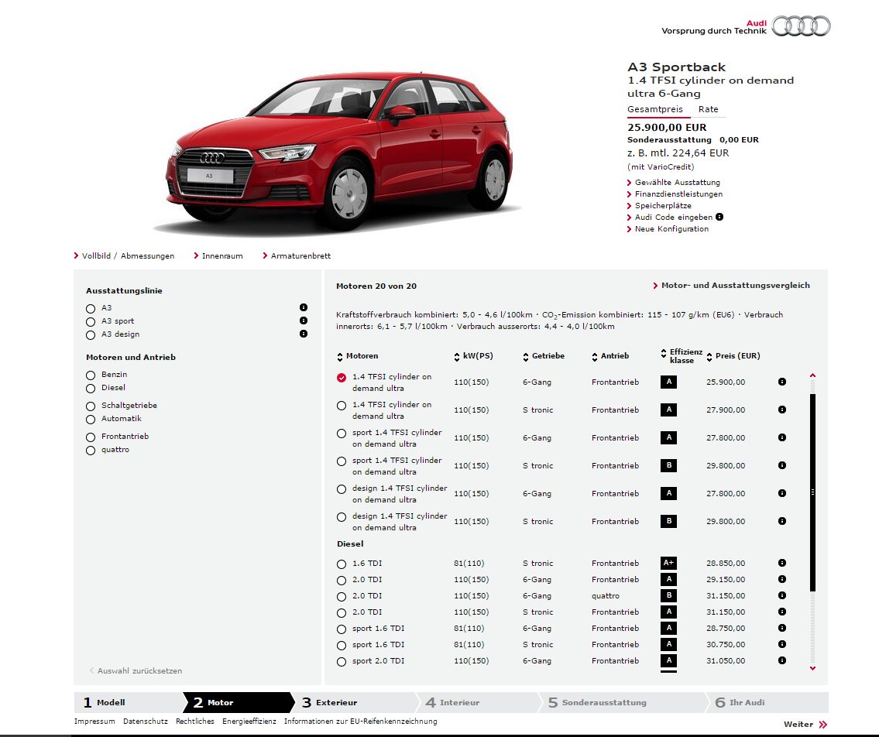Click the info icon beside A3 design

point(302,334)
